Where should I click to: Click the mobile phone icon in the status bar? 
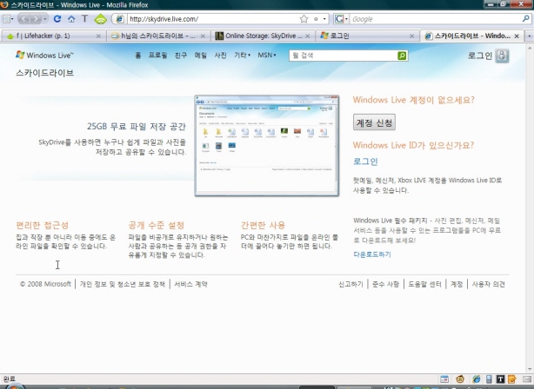[489, 379]
